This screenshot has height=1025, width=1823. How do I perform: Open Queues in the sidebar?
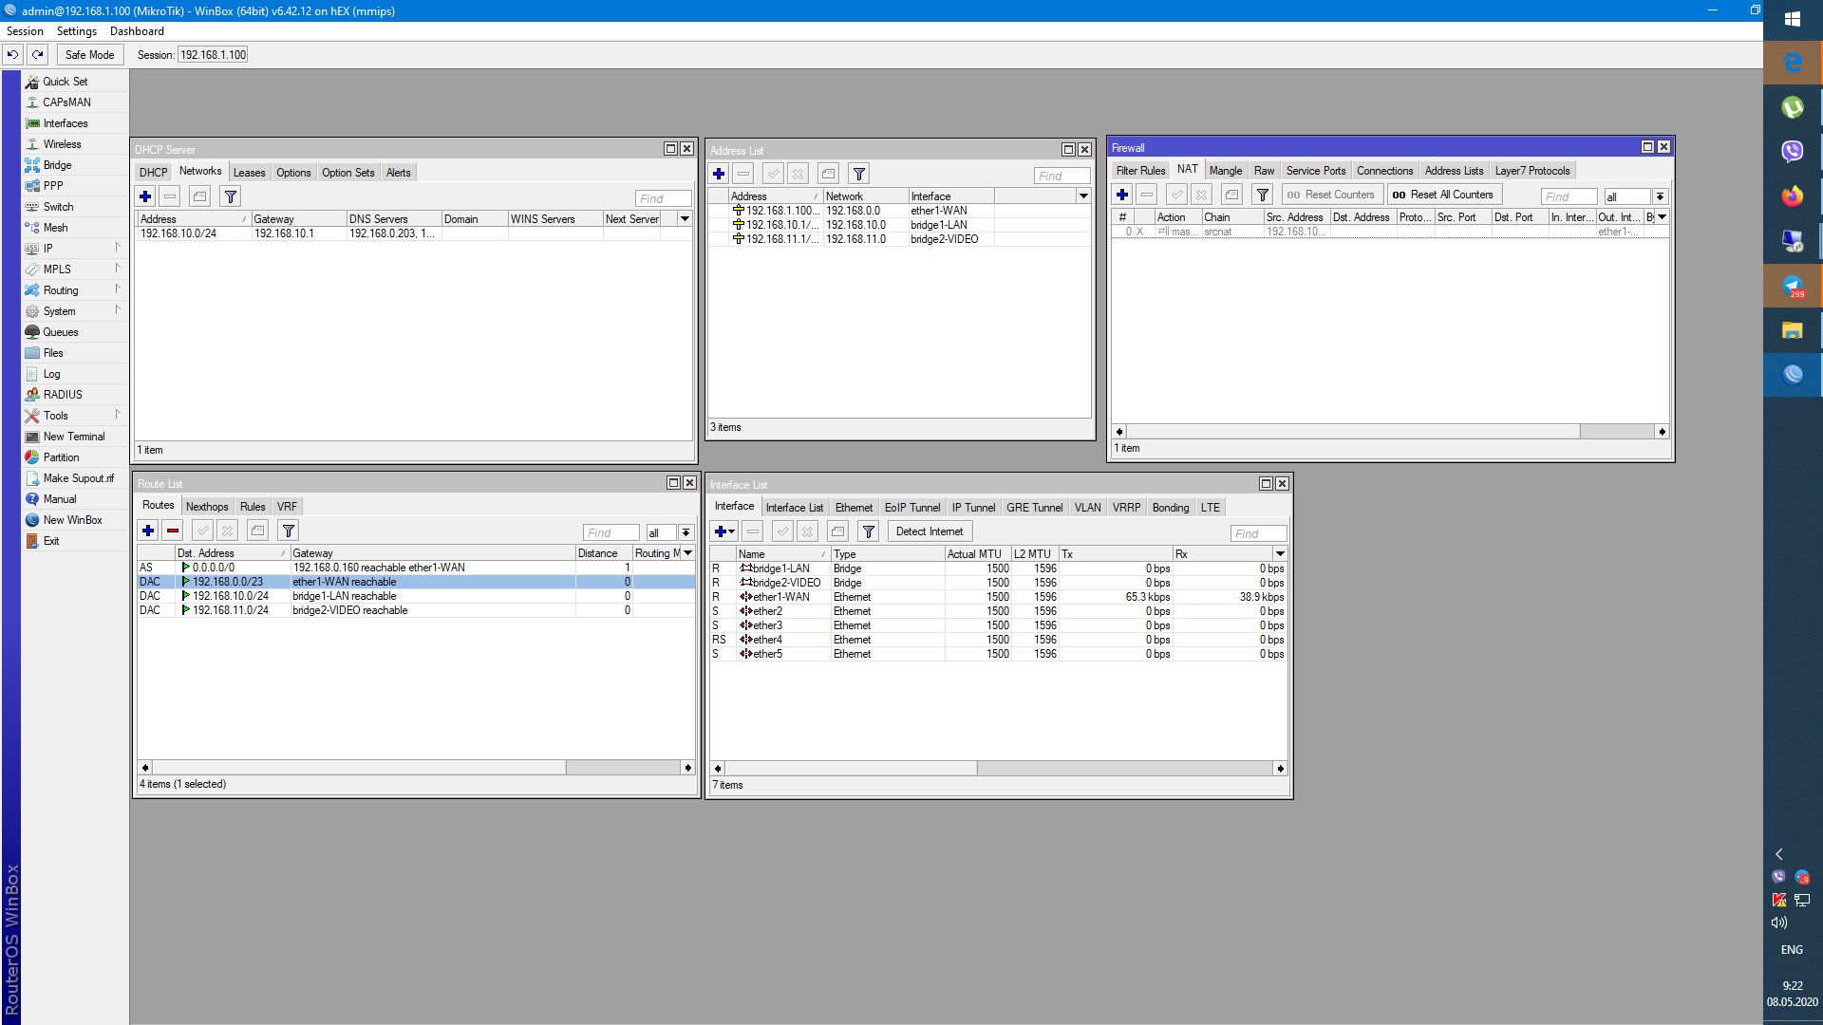[x=60, y=332]
